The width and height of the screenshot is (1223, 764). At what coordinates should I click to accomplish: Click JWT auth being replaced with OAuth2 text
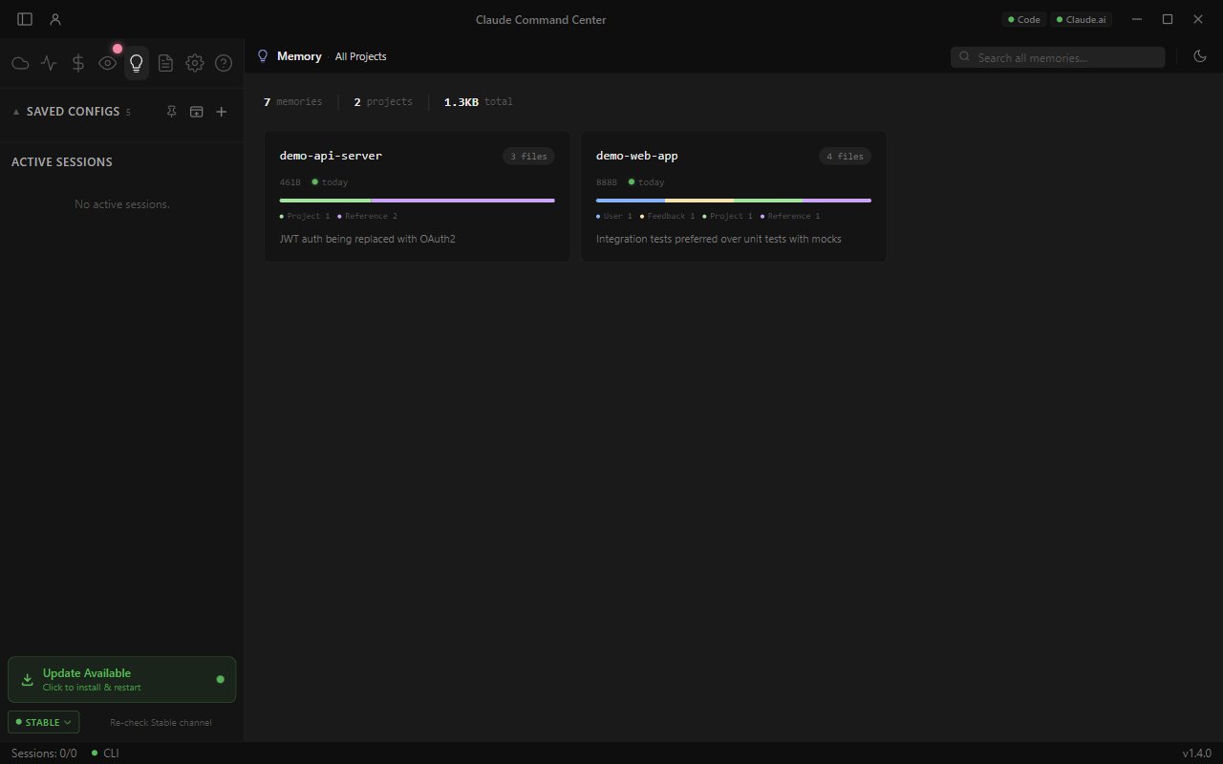coord(367,239)
